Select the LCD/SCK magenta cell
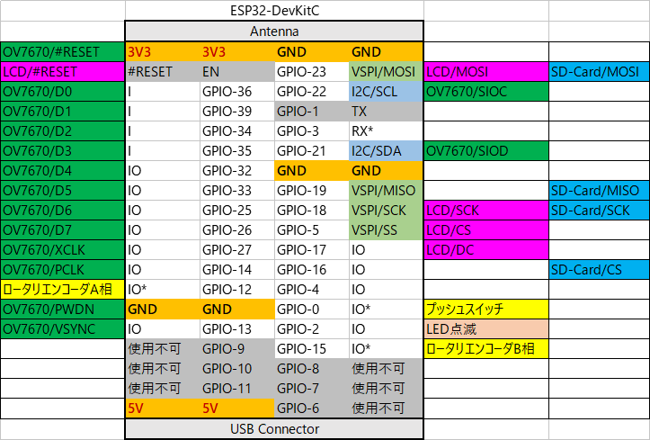650x440 pixels. tap(486, 211)
